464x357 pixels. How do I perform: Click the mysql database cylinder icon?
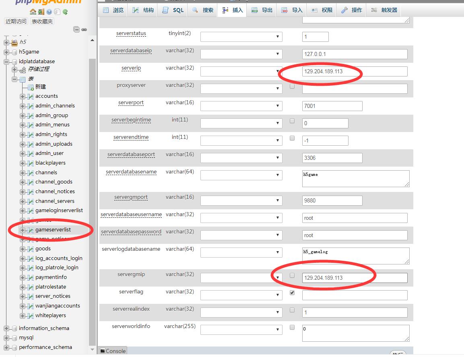coord(14,338)
